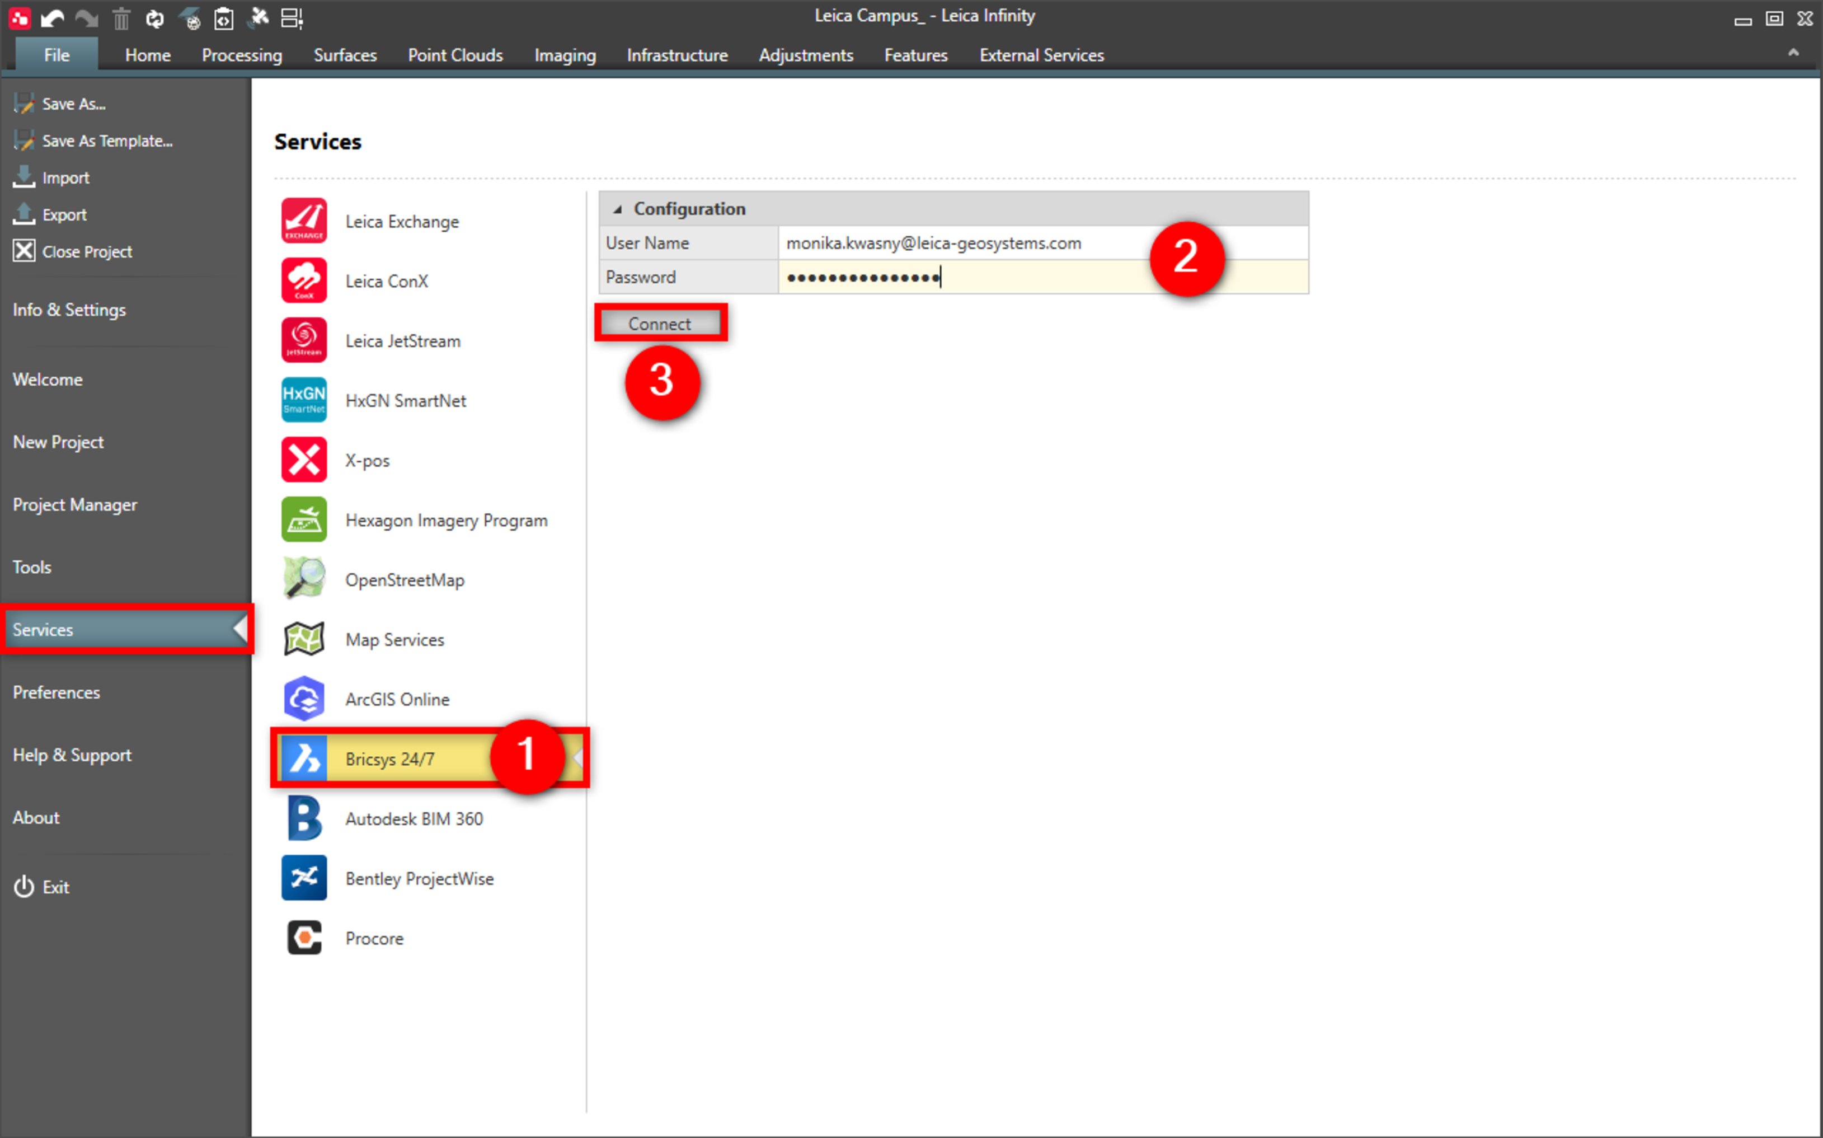This screenshot has width=1823, height=1138.
Task: Collapse the Configuration section triangle
Action: [x=617, y=209]
